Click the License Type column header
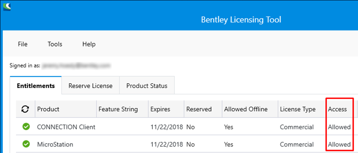Screen dimensions: 358x153 coord(298,109)
